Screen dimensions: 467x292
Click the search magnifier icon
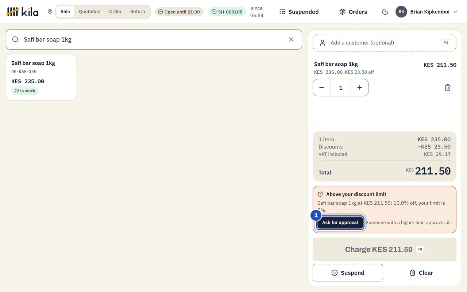click(15, 39)
